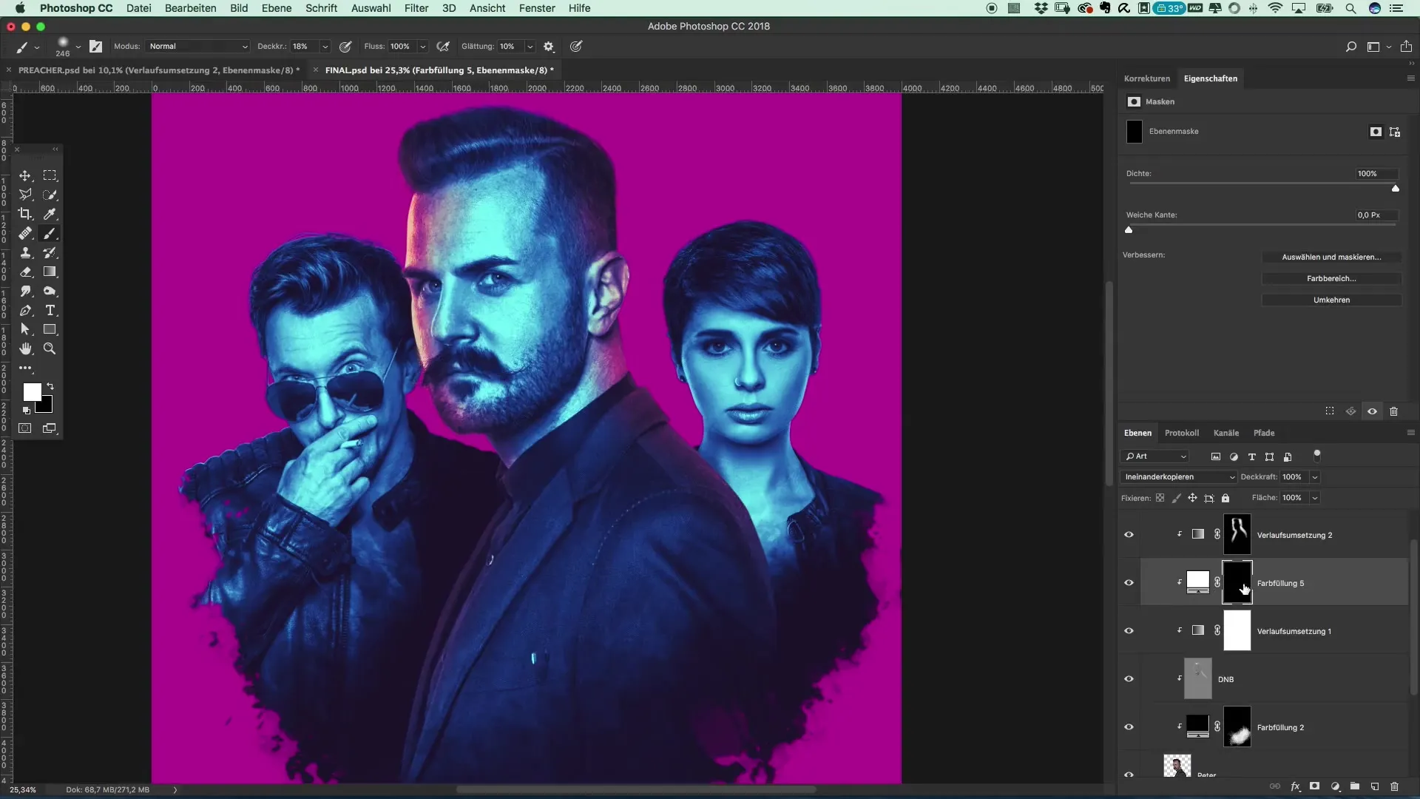Toggle lock all for layer
Viewport: 1420px width, 799px height.
click(1225, 498)
